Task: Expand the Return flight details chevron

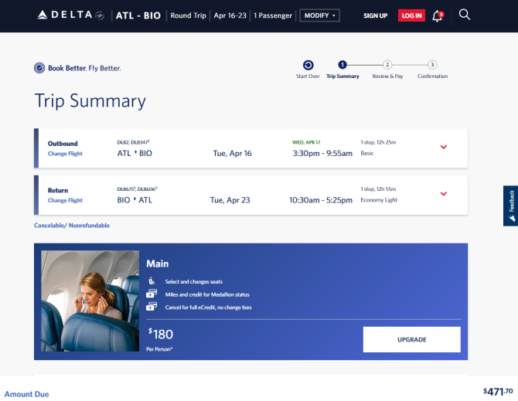Action: point(443,194)
